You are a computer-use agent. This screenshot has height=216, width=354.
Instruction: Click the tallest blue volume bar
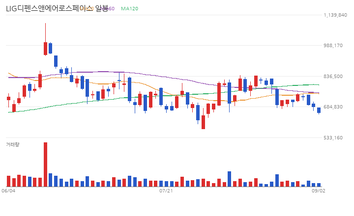230,179
